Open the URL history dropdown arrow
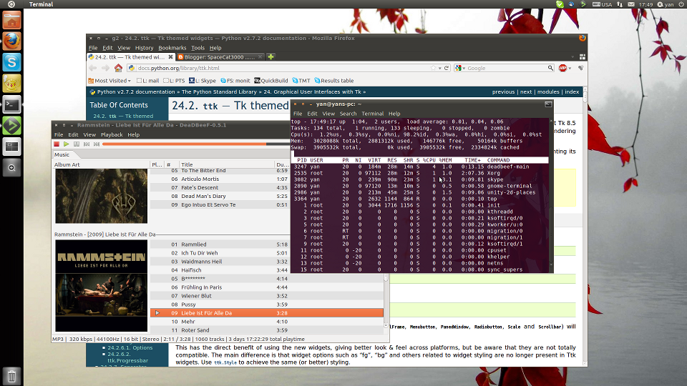 click(x=439, y=69)
